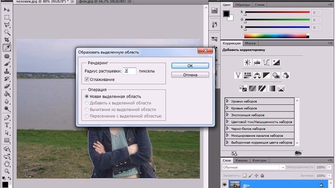
Task: Add a Brightness/Contrast adjustment
Action: tap(248, 63)
